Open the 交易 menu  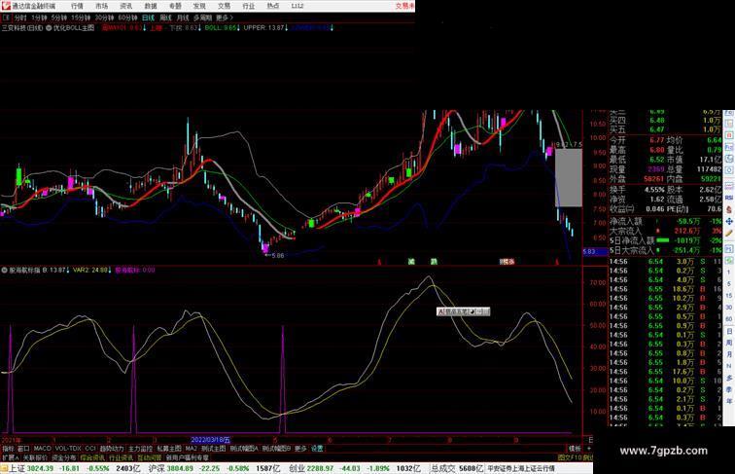(224, 6)
